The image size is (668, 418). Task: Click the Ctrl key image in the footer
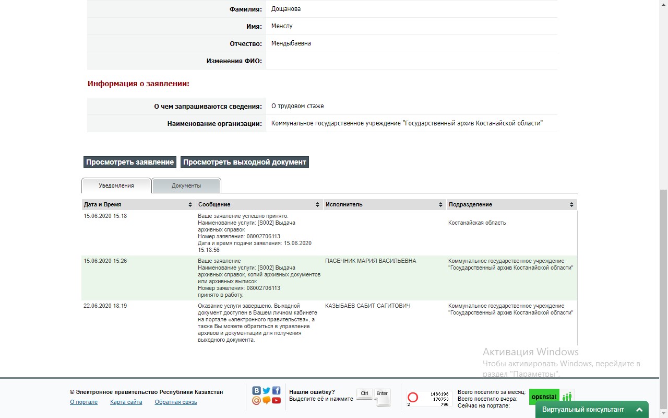point(365,394)
